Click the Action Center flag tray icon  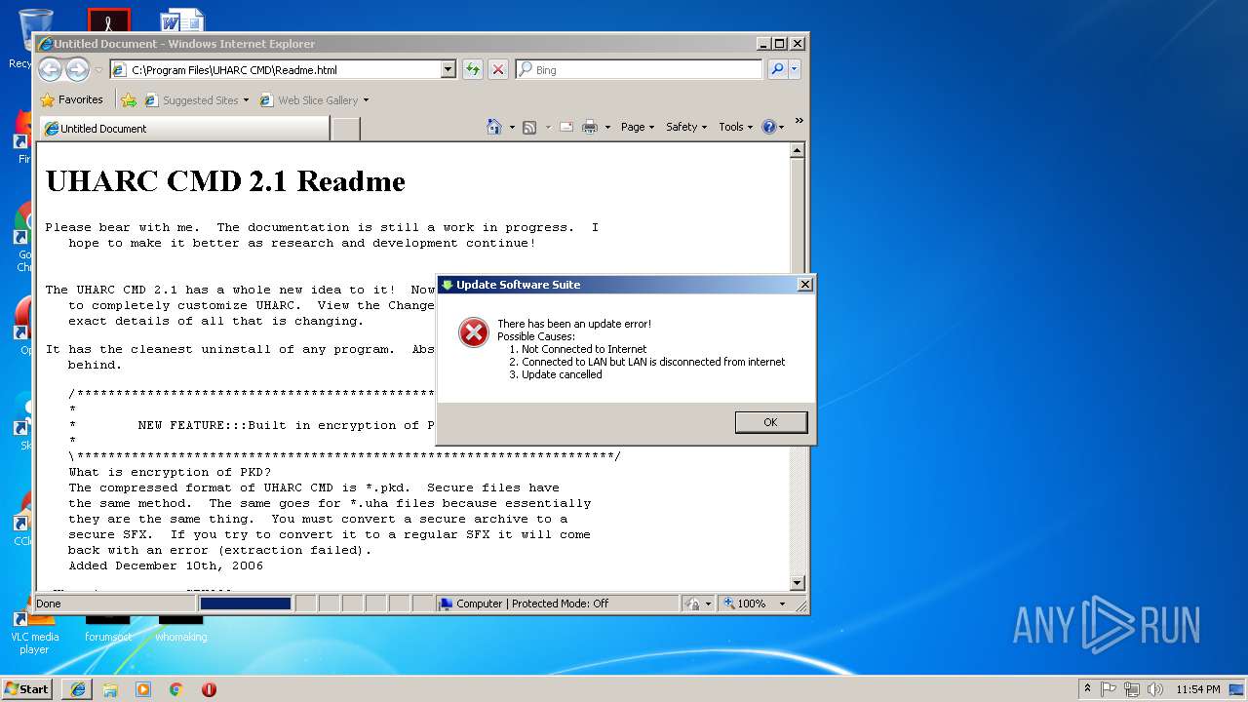click(x=1109, y=688)
